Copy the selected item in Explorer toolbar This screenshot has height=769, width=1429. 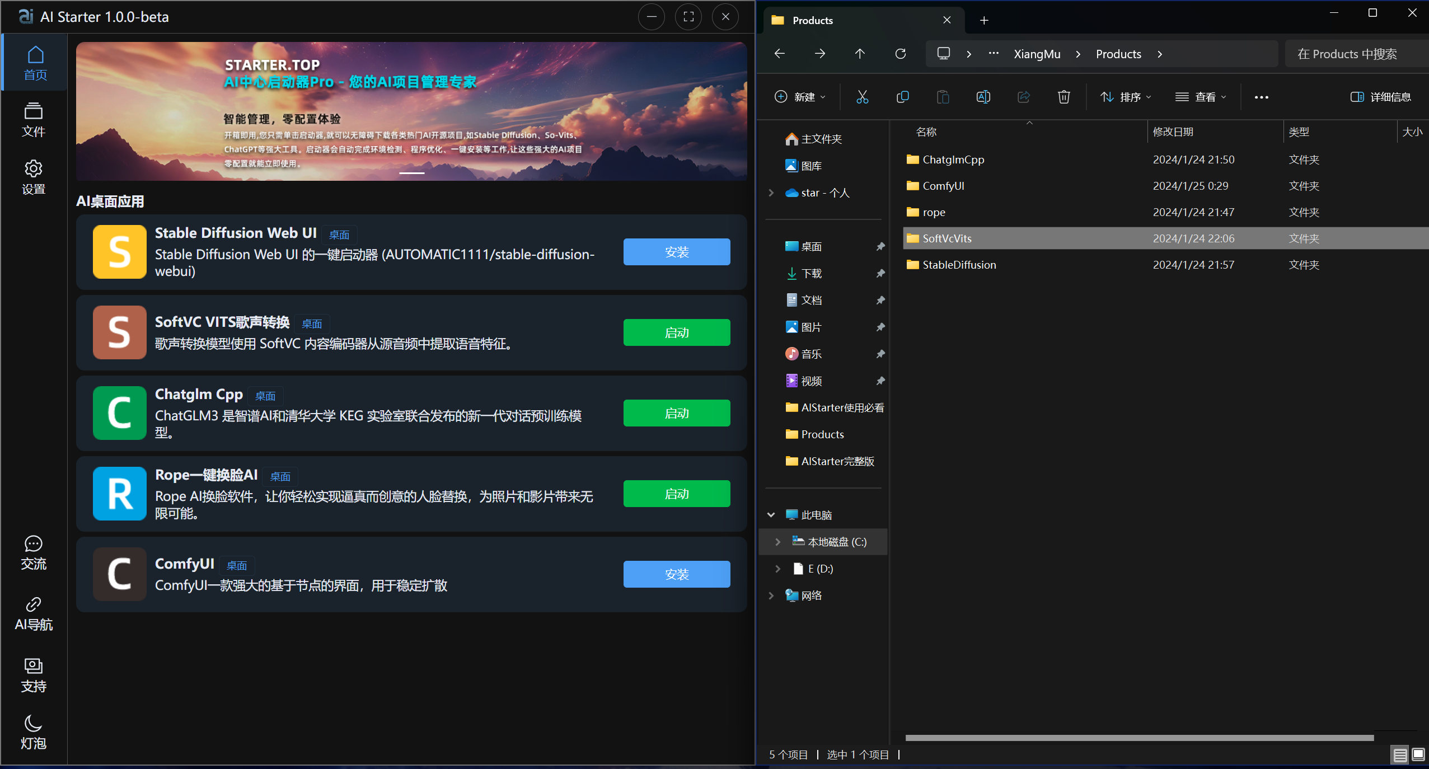tap(903, 97)
